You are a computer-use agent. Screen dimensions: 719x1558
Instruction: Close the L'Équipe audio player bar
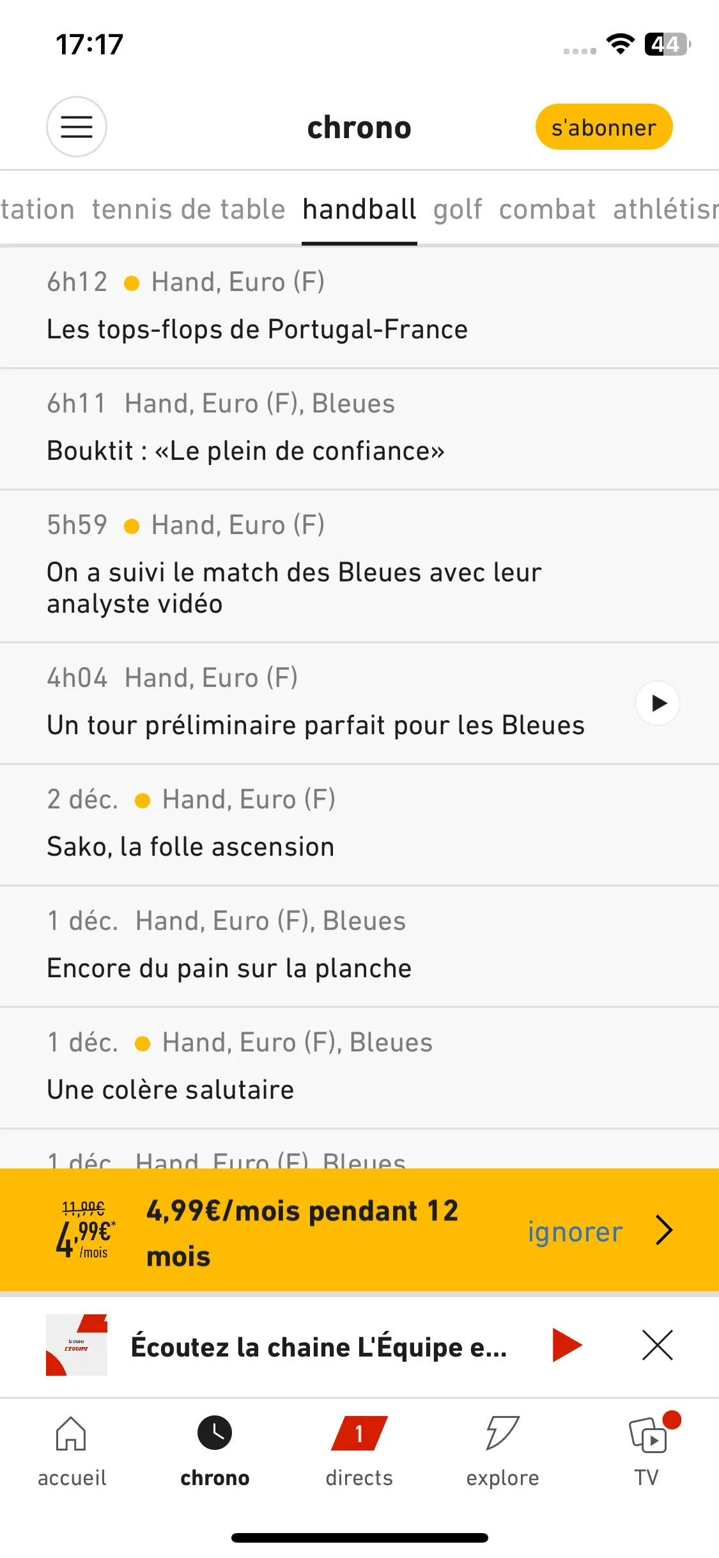click(657, 1344)
